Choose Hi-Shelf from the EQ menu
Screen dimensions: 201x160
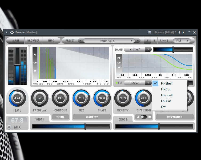coord(170,83)
